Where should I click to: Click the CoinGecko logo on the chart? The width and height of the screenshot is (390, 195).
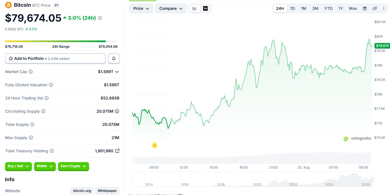[357, 138]
